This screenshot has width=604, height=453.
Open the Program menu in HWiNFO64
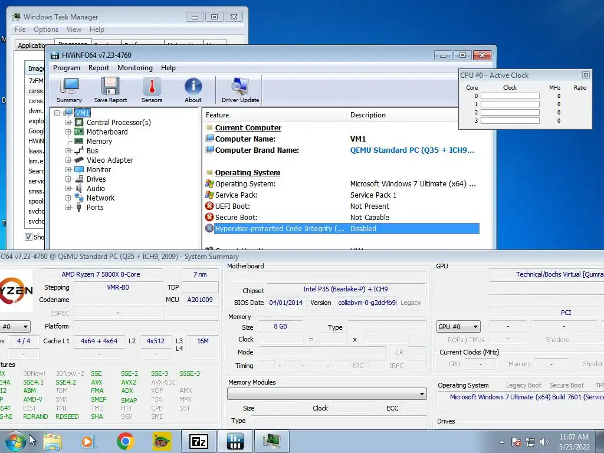pyautogui.click(x=67, y=68)
